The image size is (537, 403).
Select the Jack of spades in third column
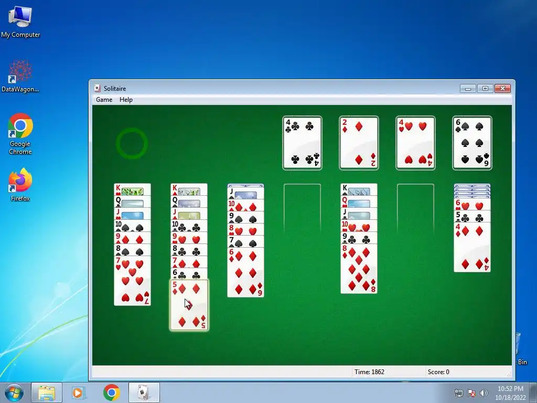(245, 194)
